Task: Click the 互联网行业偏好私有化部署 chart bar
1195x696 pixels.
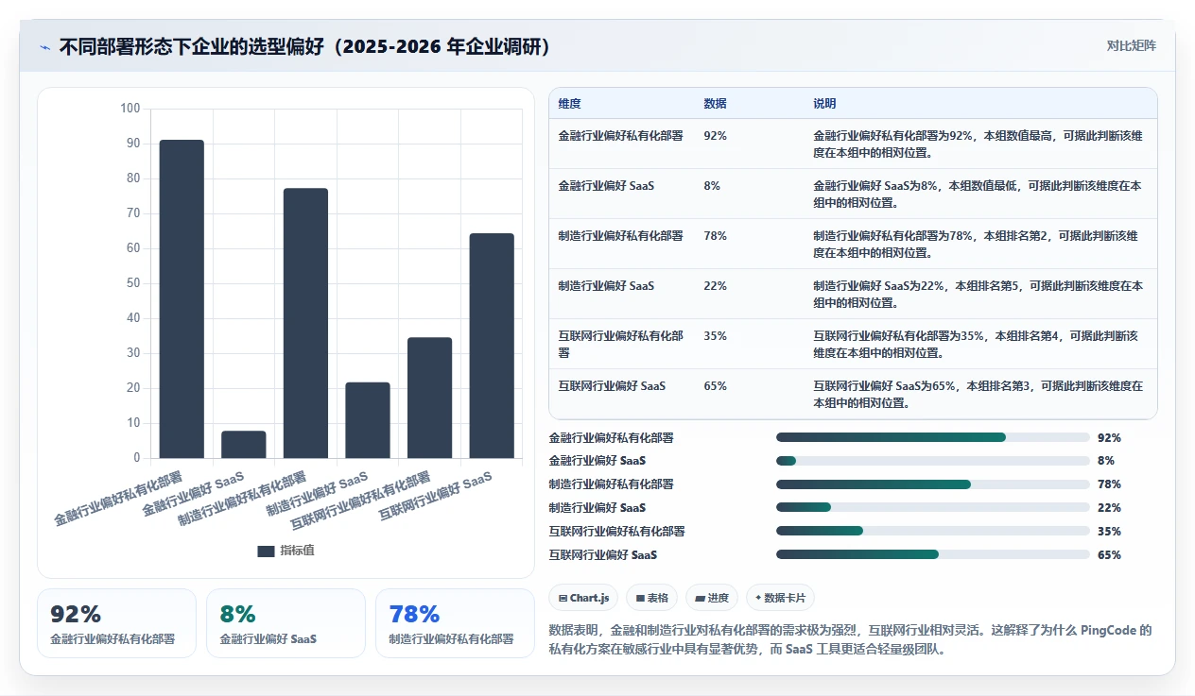Action: [x=429, y=399]
